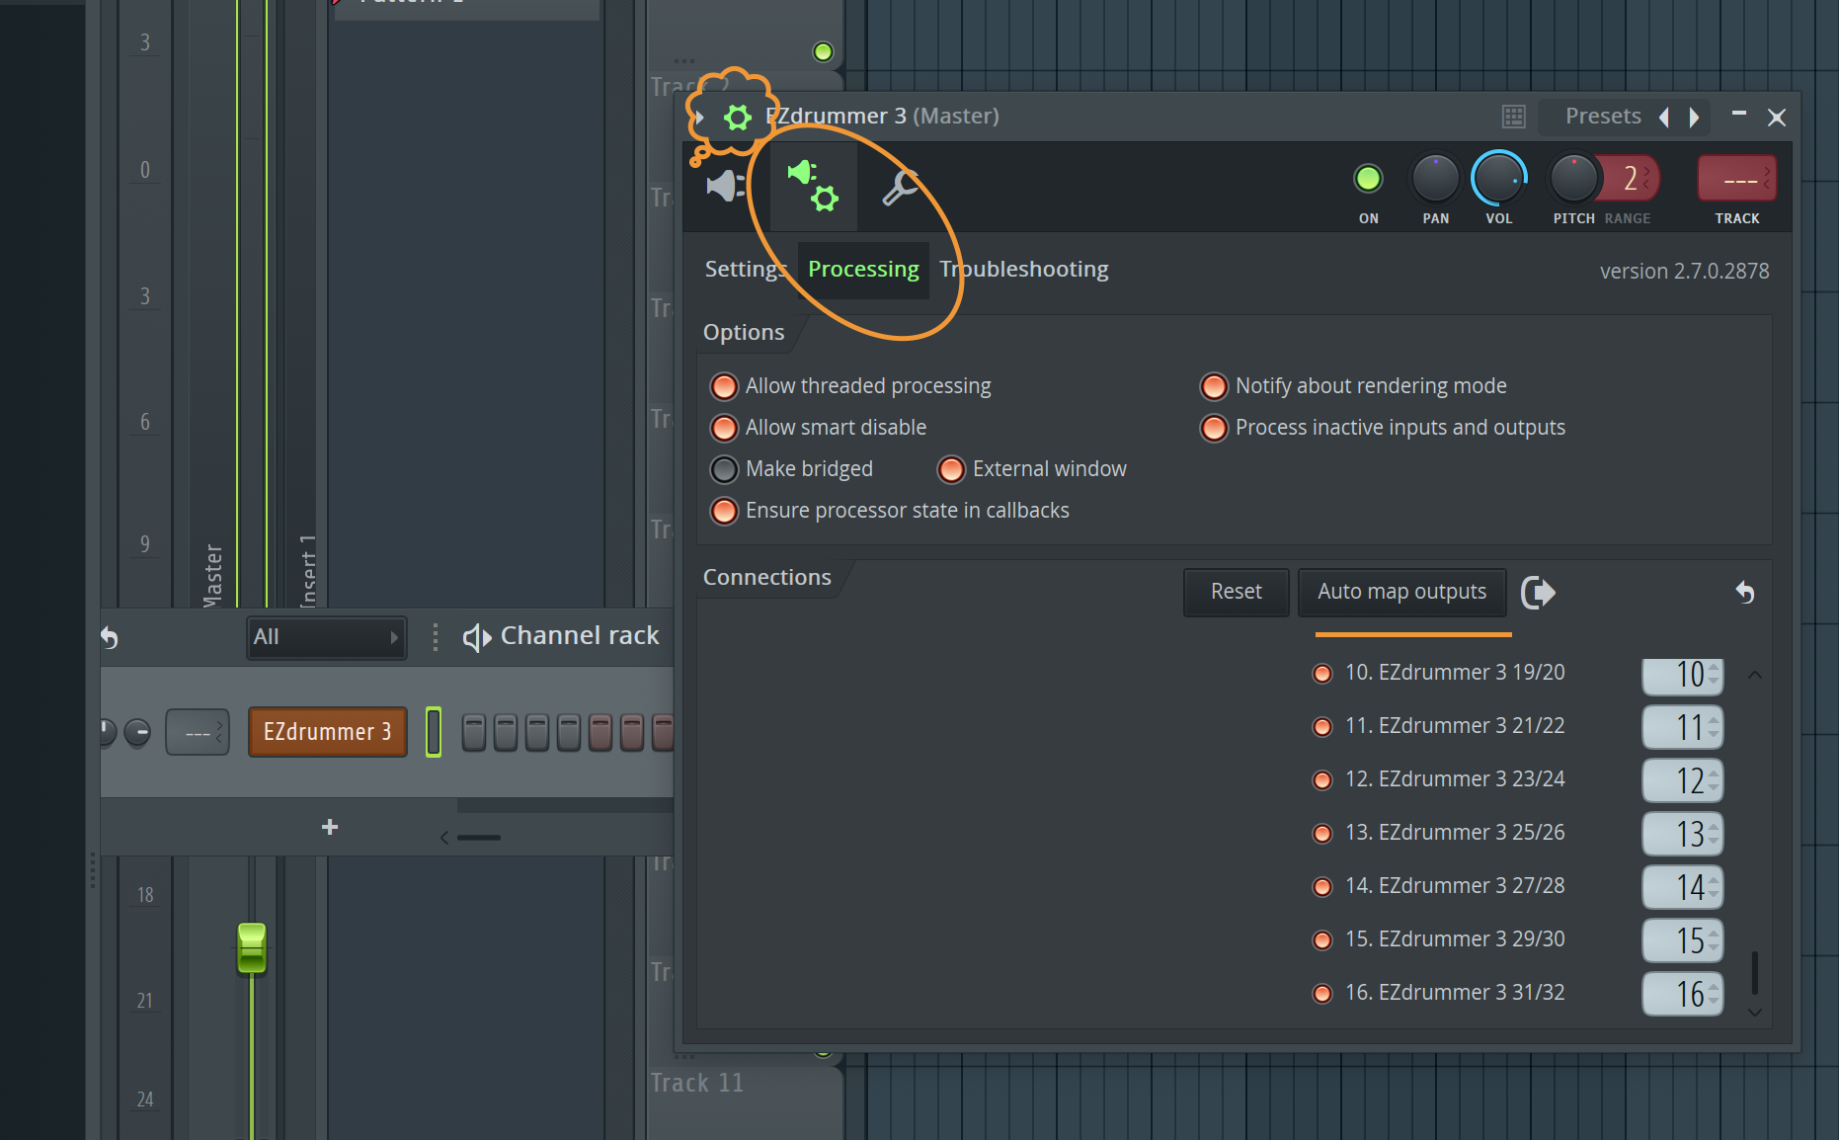
Task: Click the Channel rack speaker icon
Action: point(477,637)
